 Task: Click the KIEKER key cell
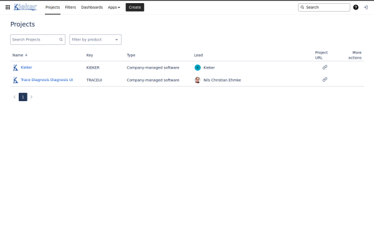click(x=93, y=67)
